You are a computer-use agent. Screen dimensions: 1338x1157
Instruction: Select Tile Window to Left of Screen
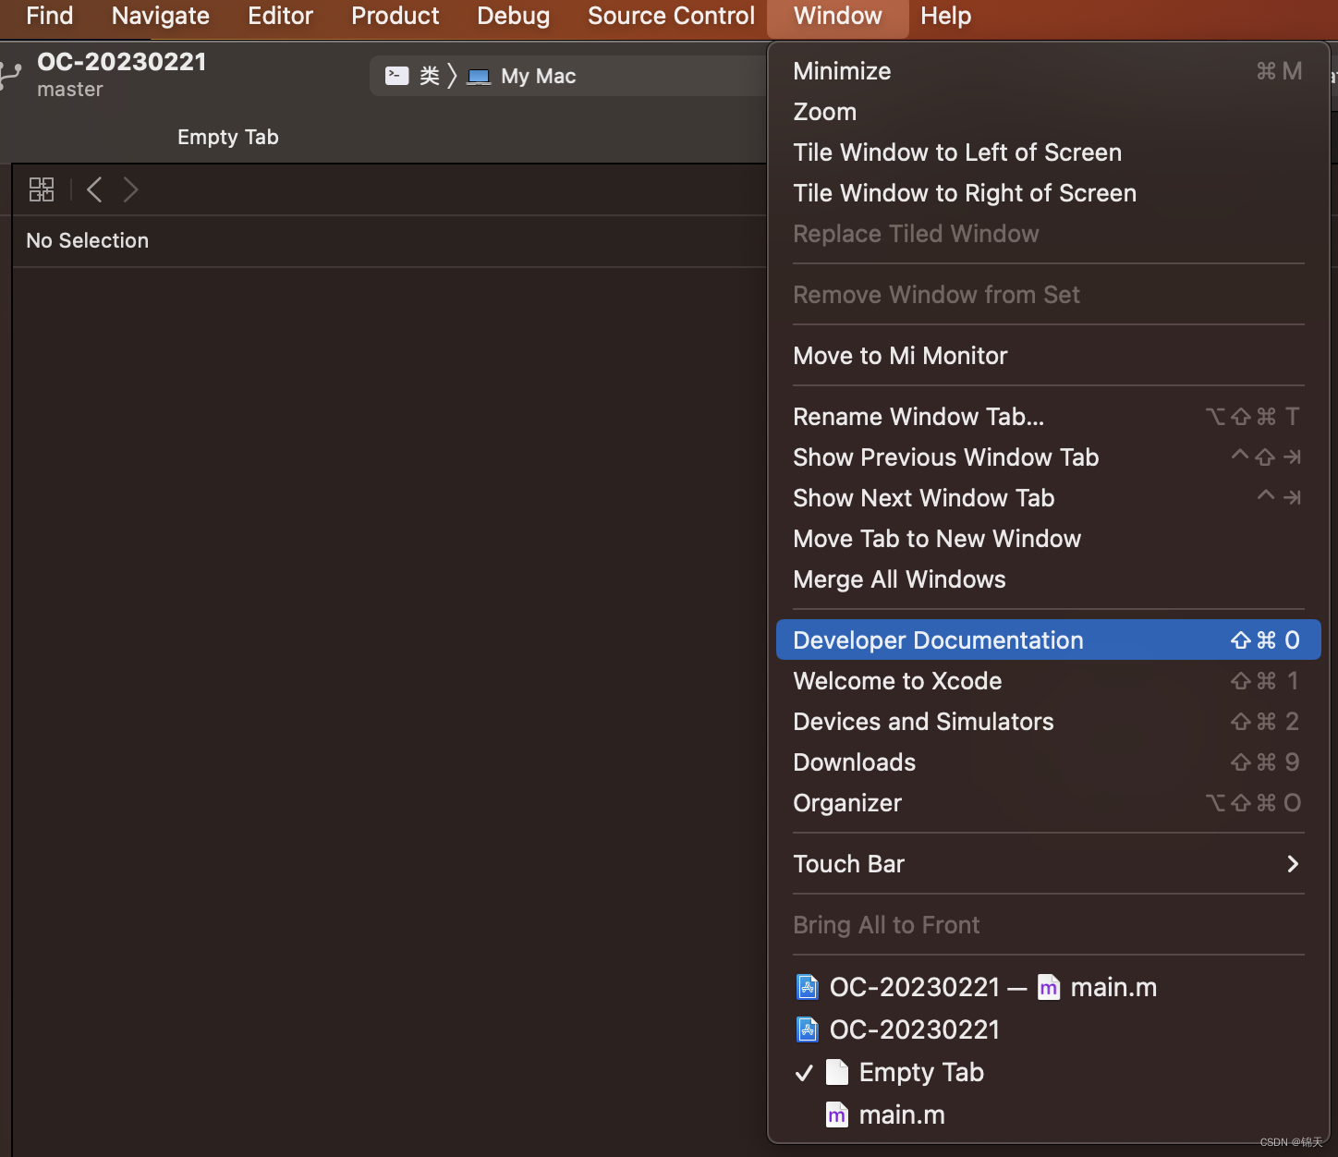[1049, 152]
